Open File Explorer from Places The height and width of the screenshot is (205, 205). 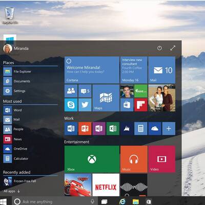[x=17, y=72]
